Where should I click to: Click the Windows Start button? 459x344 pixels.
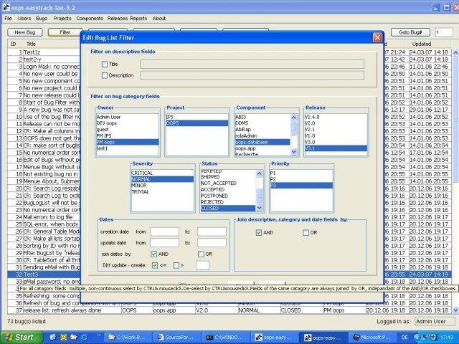pyautogui.click(x=21, y=338)
